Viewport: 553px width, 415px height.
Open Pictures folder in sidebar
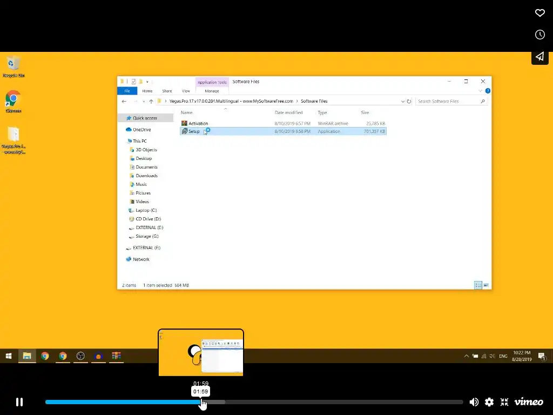coord(143,193)
